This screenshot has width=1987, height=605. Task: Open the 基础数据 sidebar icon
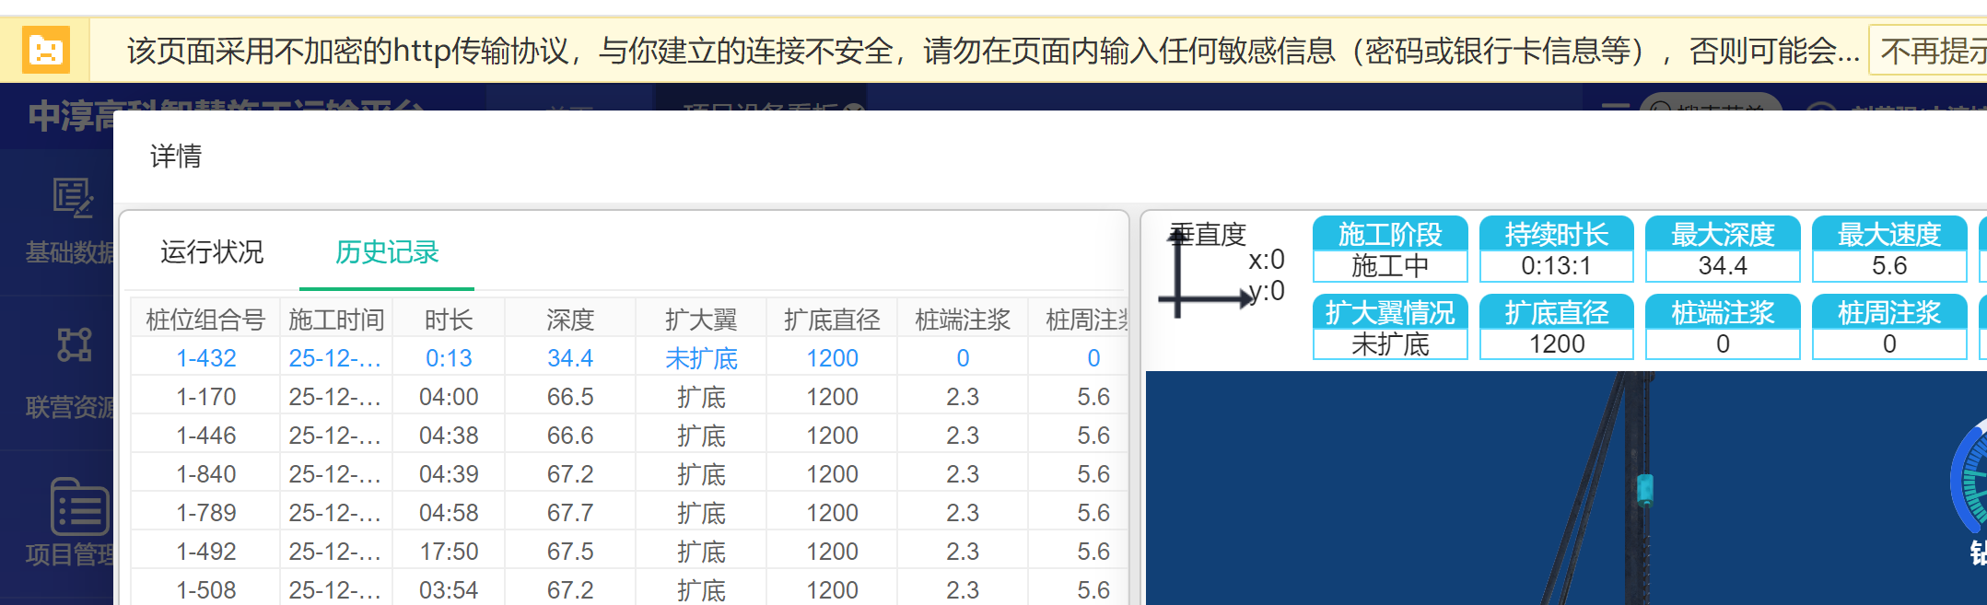pyautogui.click(x=72, y=197)
